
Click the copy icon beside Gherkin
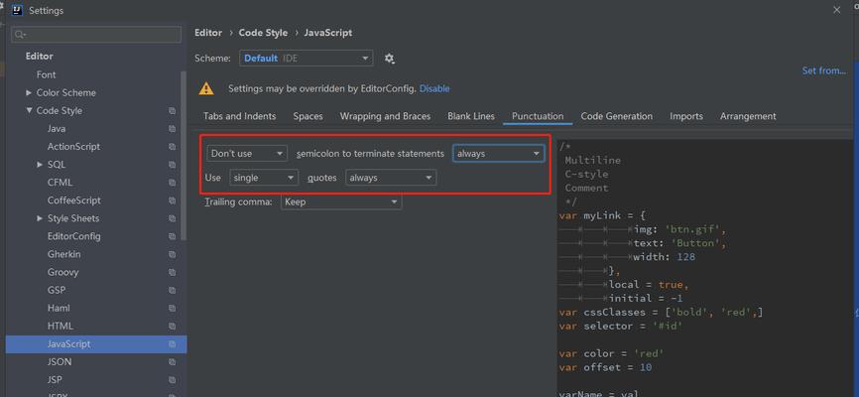click(x=172, y=254)
